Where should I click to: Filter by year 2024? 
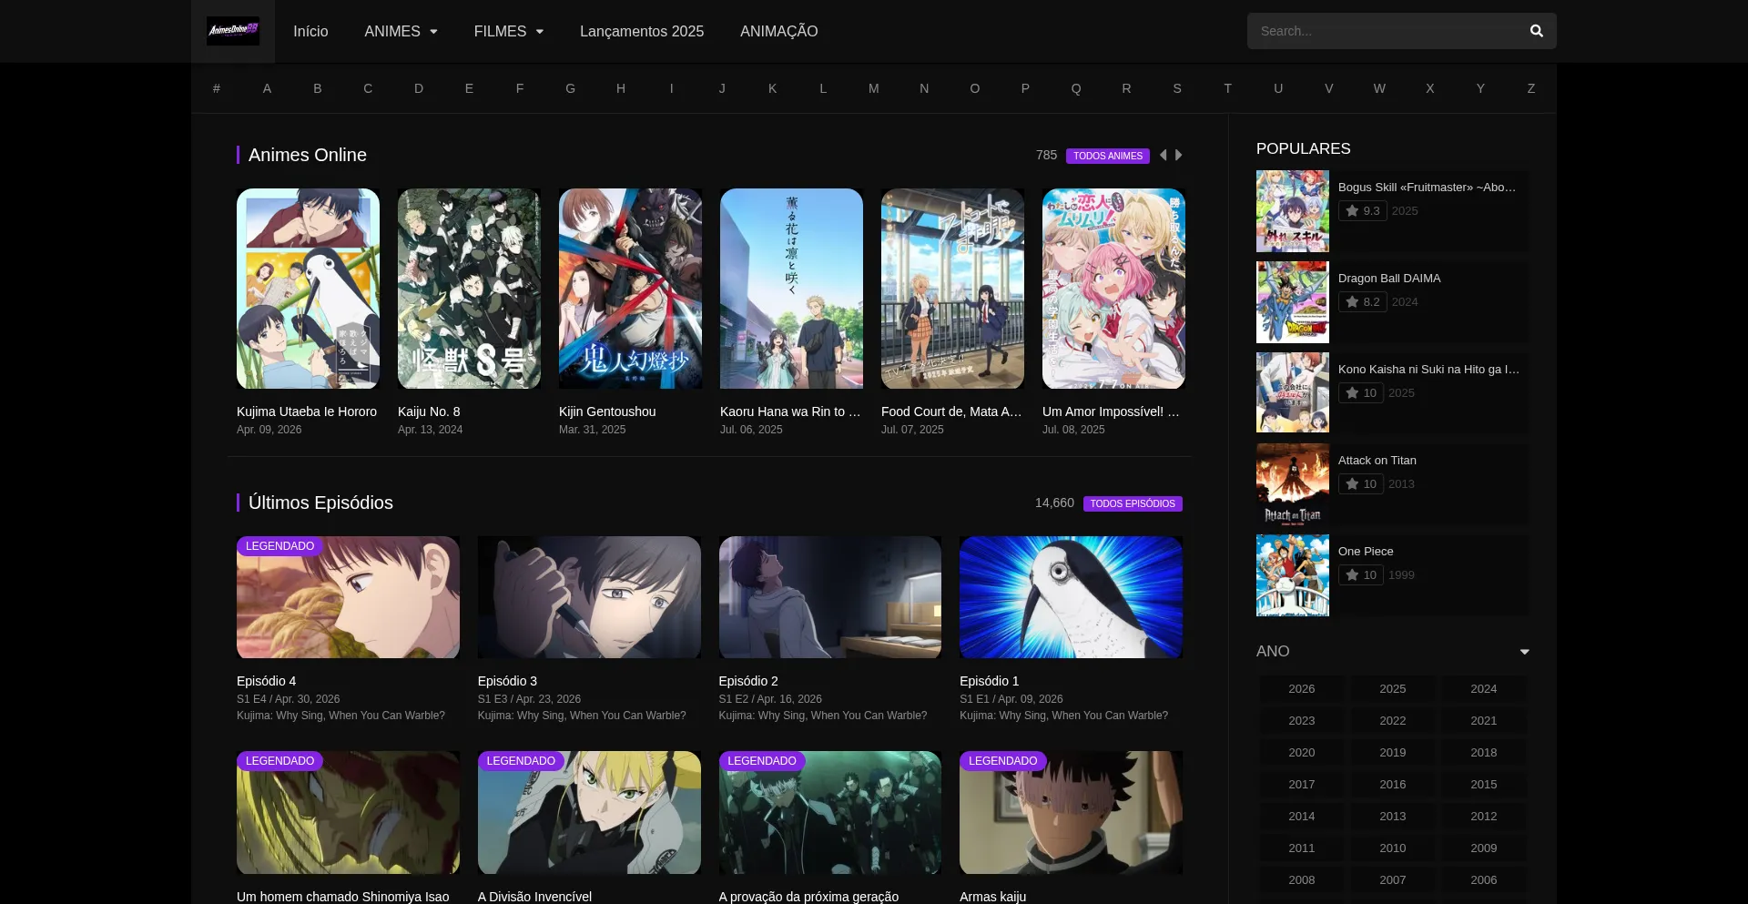coord(1484,689)
